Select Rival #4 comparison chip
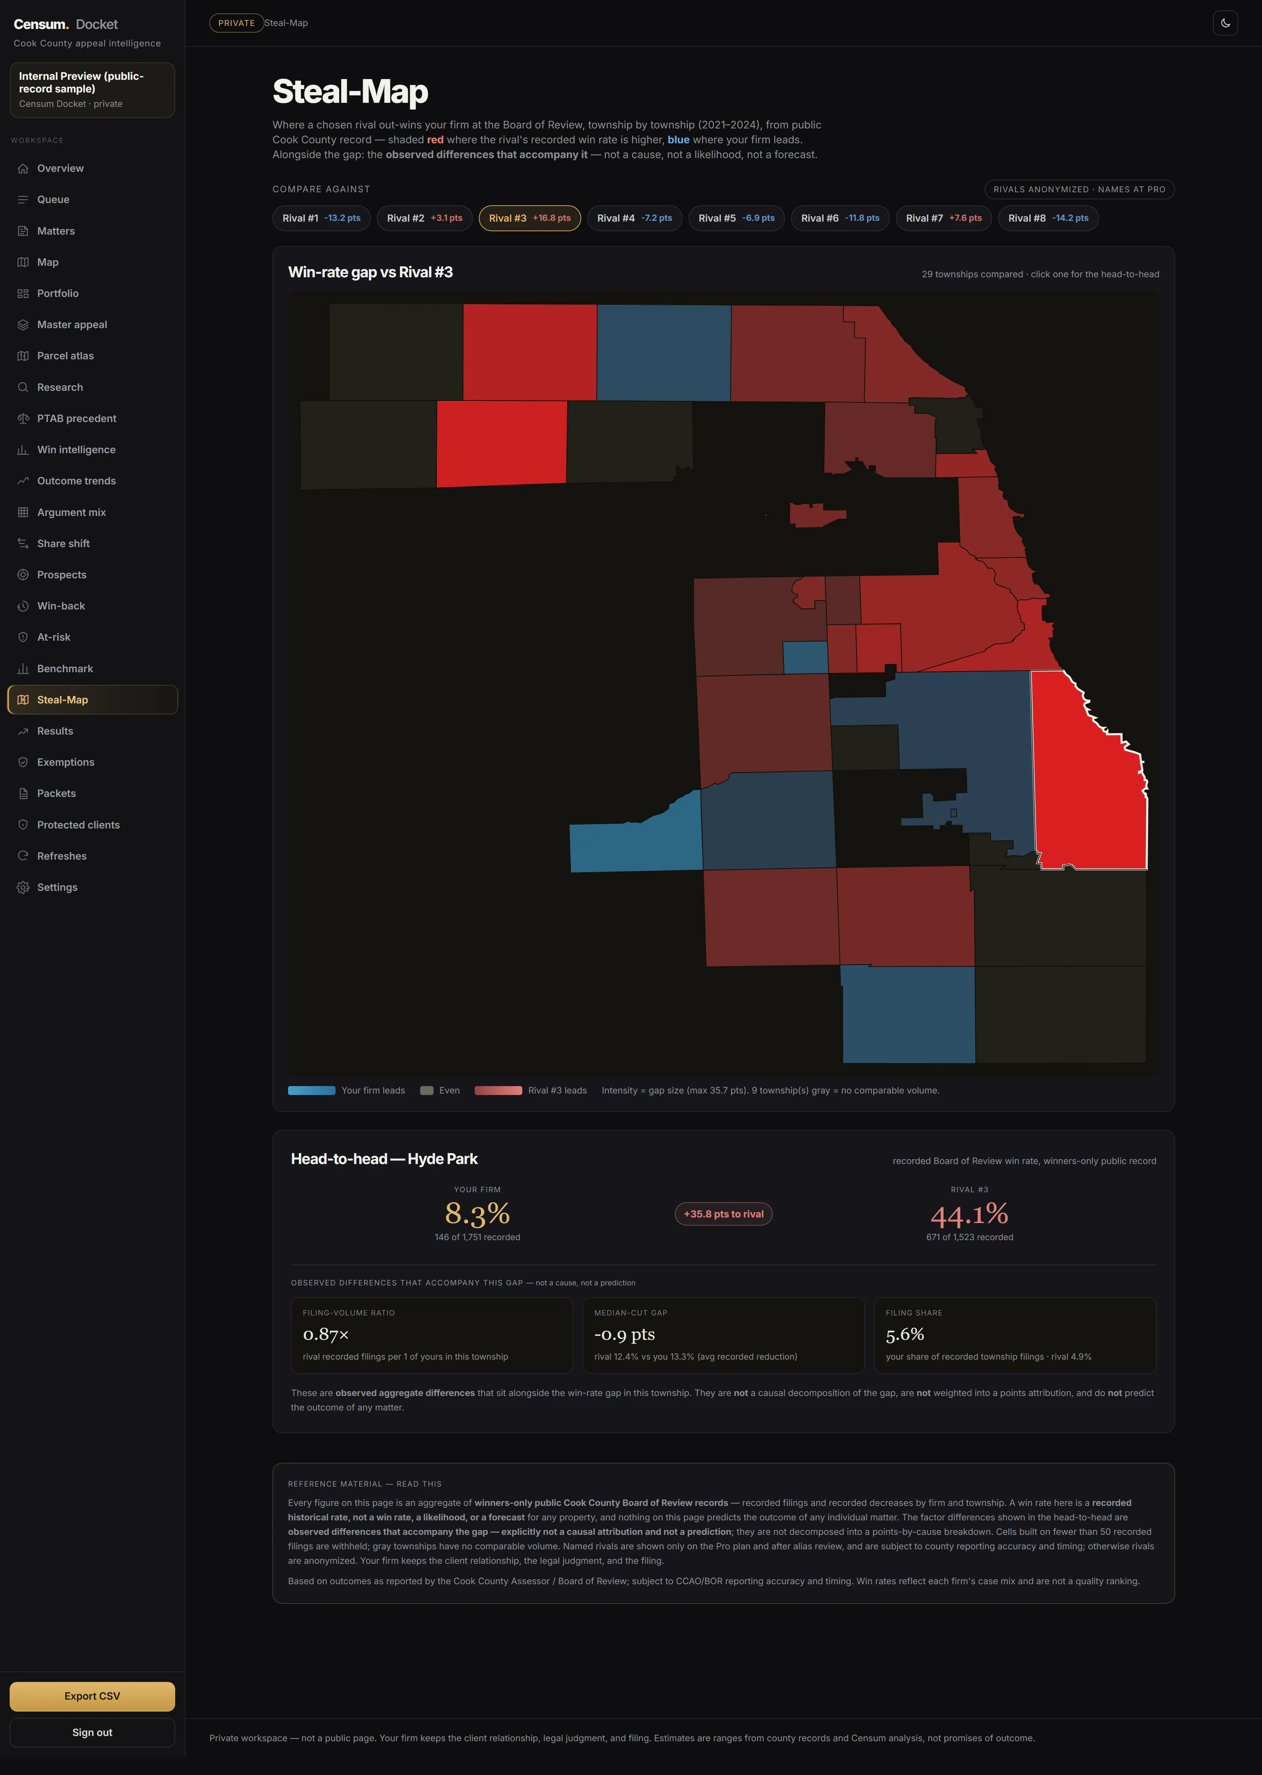The height and width of the screenshot is (1775, 1262). point(635,218)
